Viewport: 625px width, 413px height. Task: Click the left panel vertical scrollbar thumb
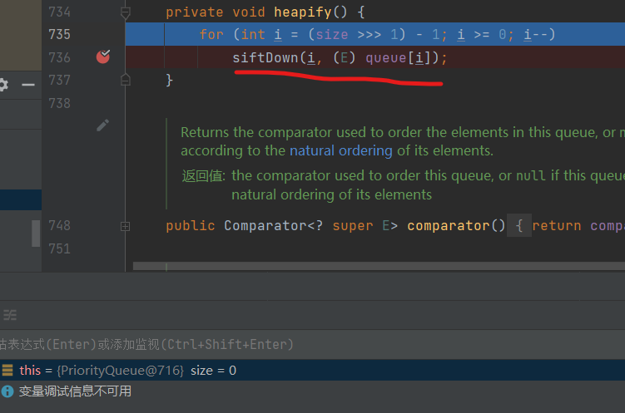(36, 234)
